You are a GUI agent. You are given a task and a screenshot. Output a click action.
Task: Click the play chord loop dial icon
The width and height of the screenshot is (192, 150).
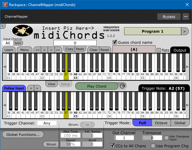pos(122,86)
